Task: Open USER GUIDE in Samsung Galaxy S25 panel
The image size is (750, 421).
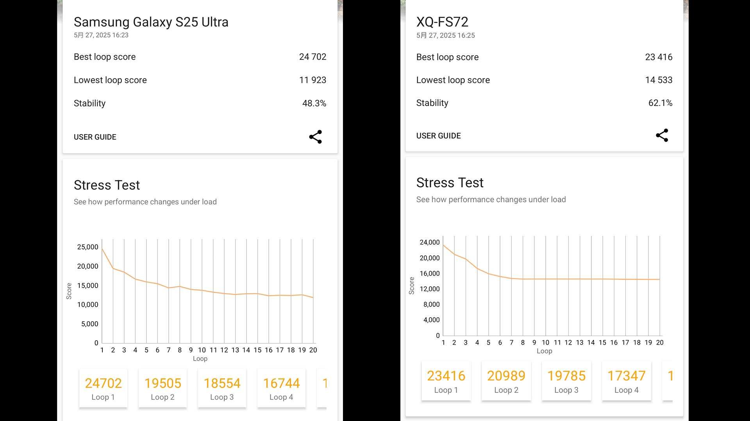Action: click(x=95, y=137)
